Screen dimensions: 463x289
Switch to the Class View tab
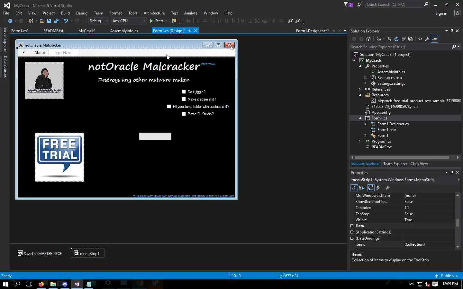(x=419, y=164)
